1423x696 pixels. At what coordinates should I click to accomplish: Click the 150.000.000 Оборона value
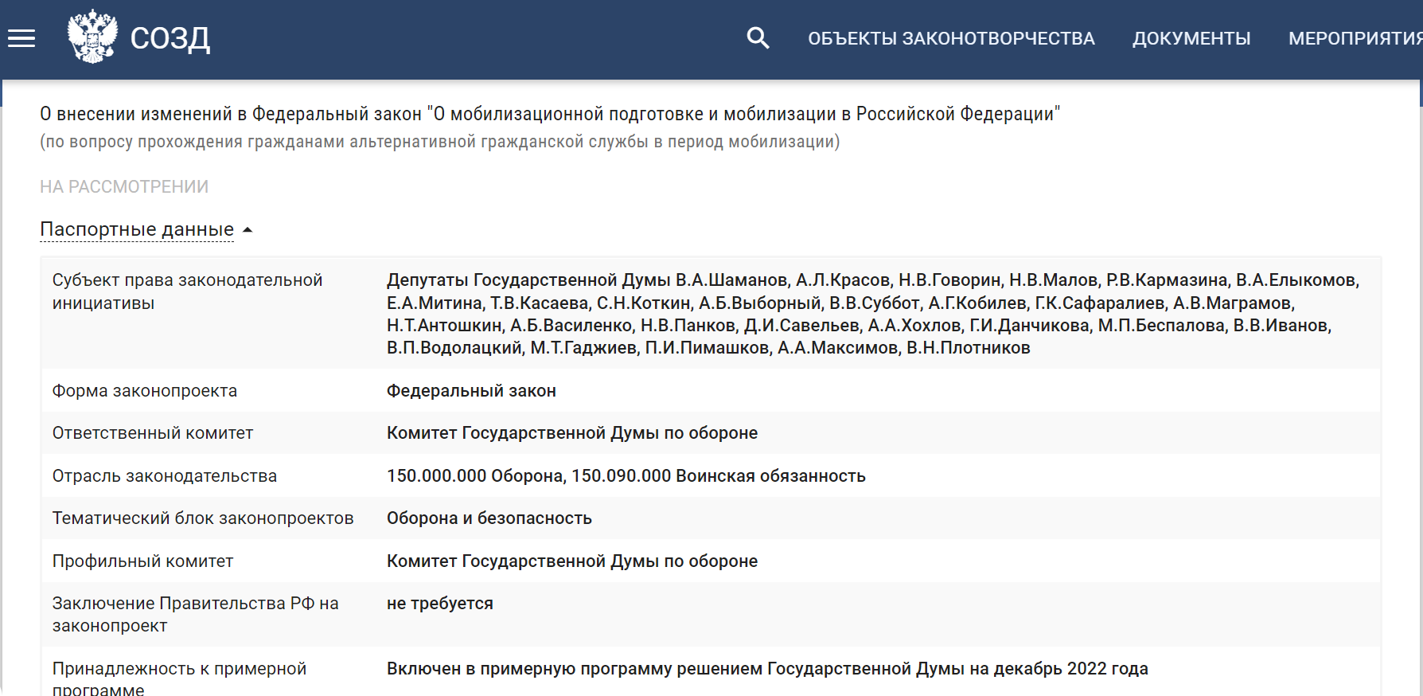point(626,476)
